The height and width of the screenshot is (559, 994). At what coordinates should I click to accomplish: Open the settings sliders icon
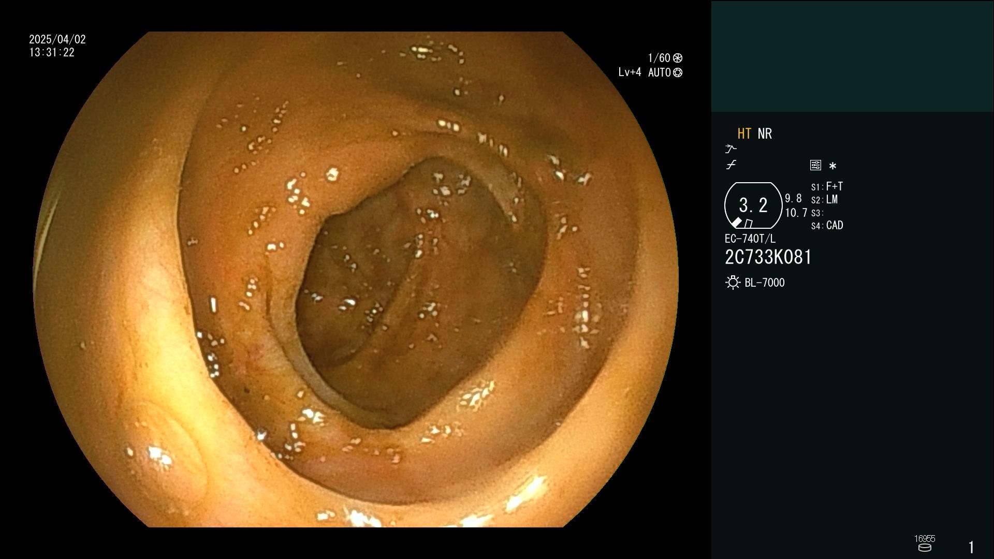pyautogui.click(x=815, y=165)
